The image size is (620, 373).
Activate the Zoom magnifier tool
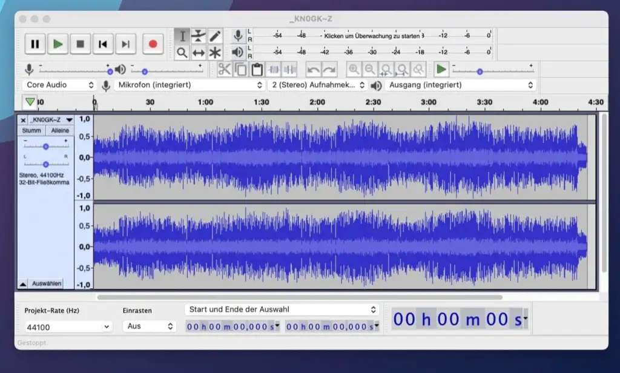pyautogui.click(x=182, y=52)
